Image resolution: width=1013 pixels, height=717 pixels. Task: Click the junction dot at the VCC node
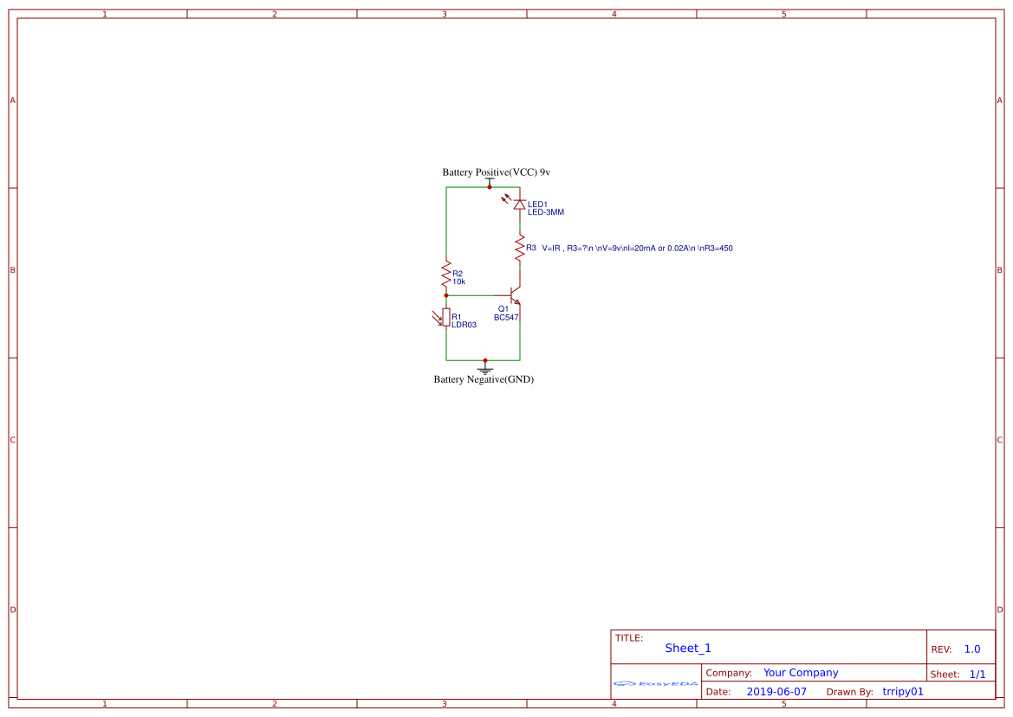[x=489, y=188]
